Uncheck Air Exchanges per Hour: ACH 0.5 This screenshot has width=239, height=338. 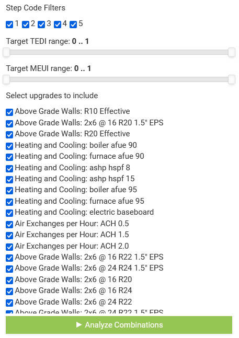point(9,225)
